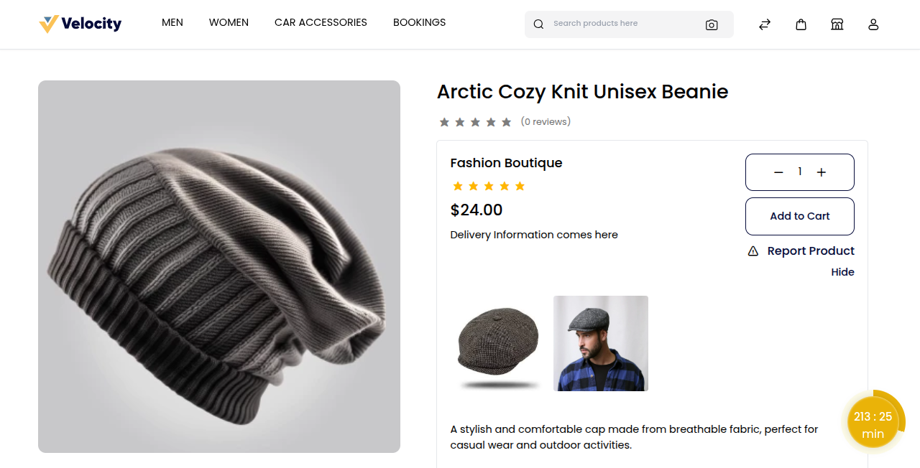The width and height of the screenshot is (920, 468).
Task: Click the Report Product link
Action: [811, 251]
